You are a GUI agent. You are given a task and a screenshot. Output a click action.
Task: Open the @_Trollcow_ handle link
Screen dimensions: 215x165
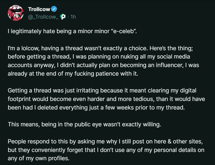[43, 17]
